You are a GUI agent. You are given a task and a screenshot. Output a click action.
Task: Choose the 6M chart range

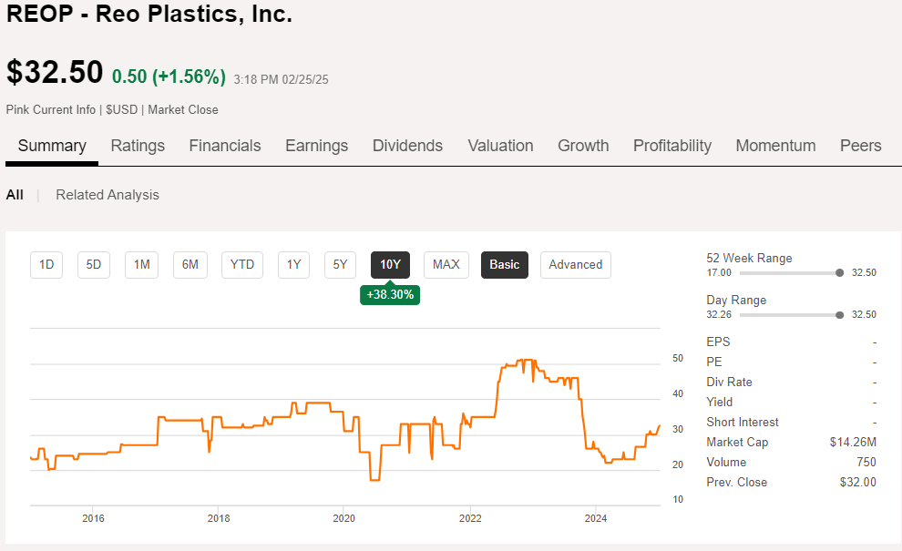coord(190,265)
